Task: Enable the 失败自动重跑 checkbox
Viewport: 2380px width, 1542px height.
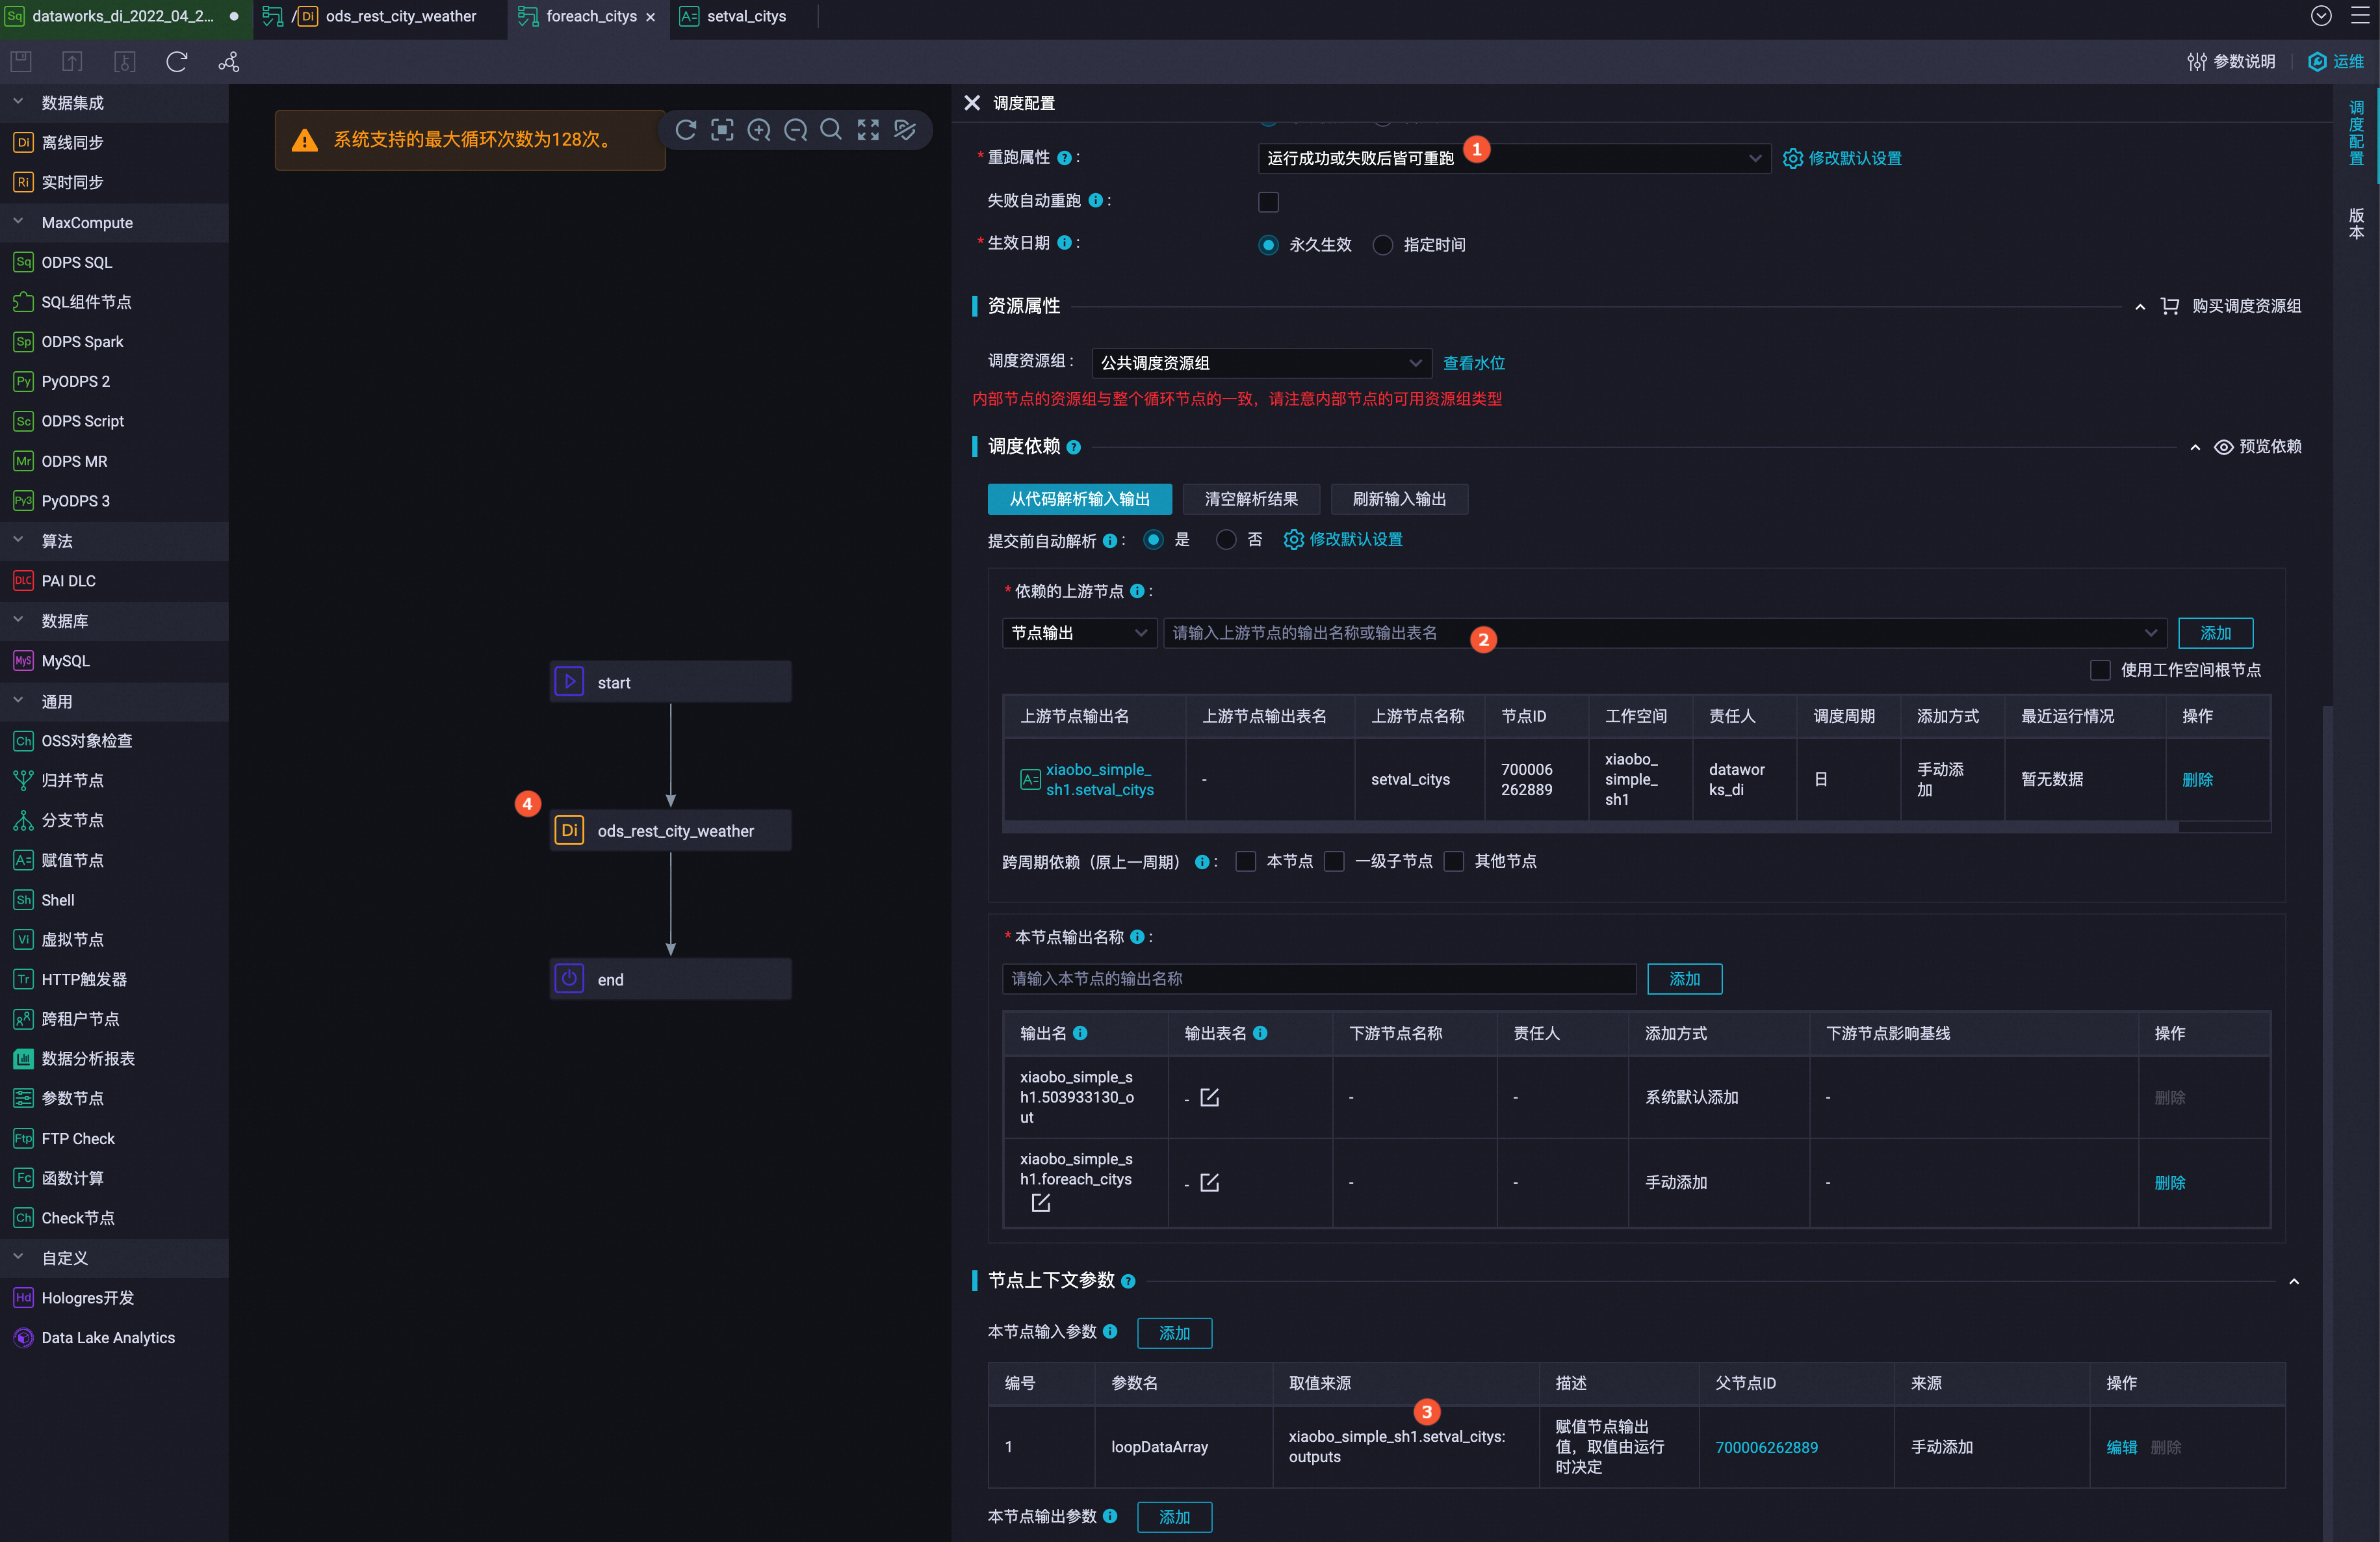Action: click(x=1268, y=202)
